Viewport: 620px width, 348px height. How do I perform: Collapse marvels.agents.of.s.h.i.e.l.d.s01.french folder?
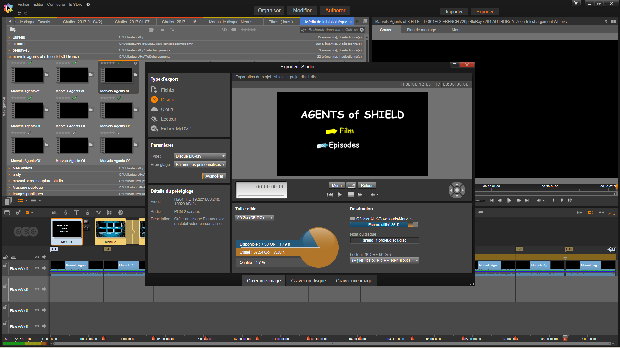pos(9,57)
